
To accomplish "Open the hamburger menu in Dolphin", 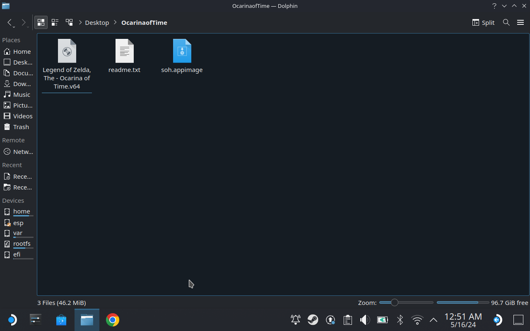I will [520, 22].
